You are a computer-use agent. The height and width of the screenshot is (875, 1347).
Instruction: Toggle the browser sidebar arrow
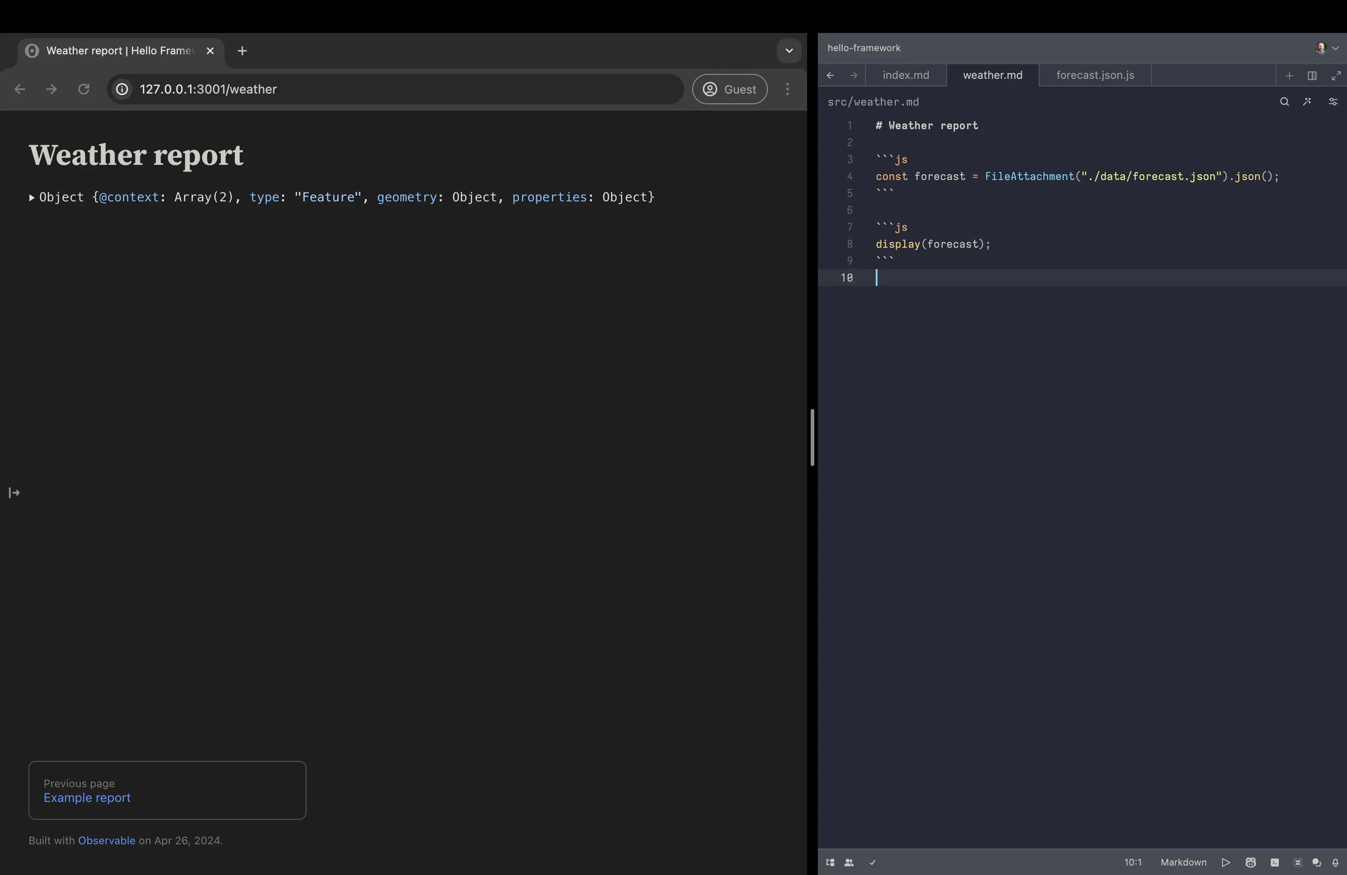(14, 493)
